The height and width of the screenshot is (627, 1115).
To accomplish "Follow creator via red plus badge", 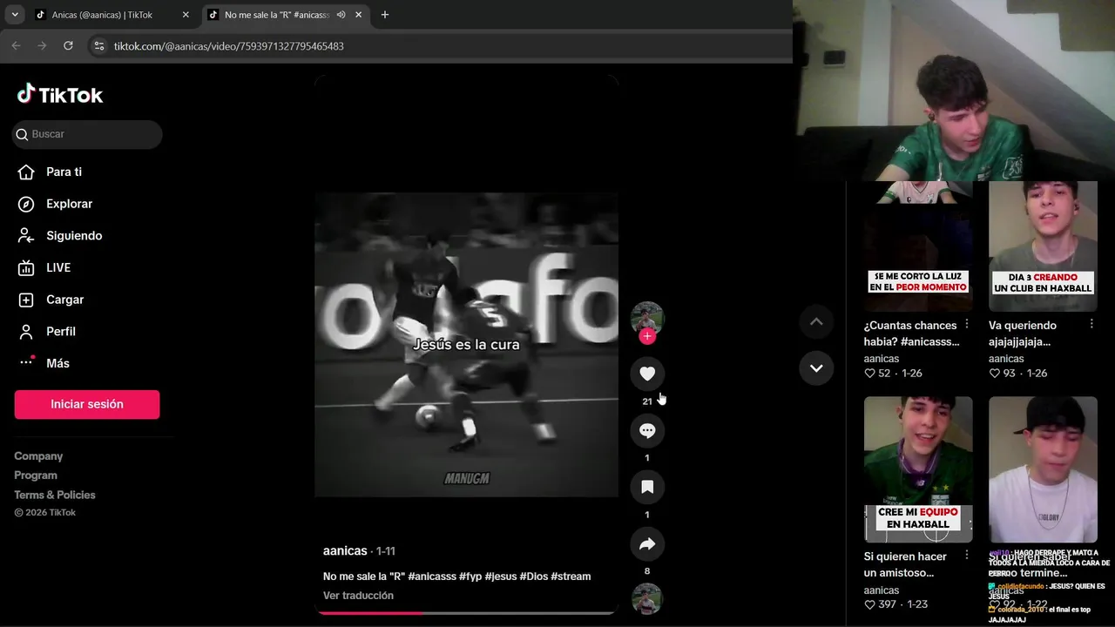I will click(x=647, y=336).
